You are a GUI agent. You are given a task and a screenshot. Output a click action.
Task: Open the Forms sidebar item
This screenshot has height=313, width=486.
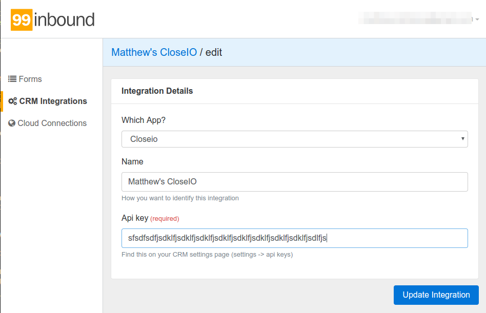click(x=30, y=79)
